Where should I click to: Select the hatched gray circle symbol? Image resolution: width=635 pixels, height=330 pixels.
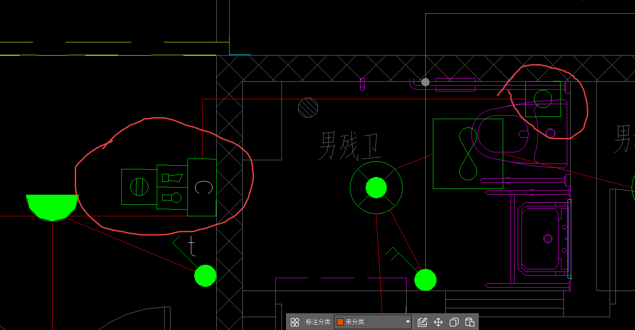coord(308,108)
